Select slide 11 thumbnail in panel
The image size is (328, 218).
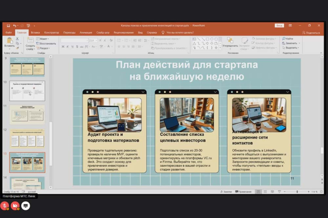27,115
